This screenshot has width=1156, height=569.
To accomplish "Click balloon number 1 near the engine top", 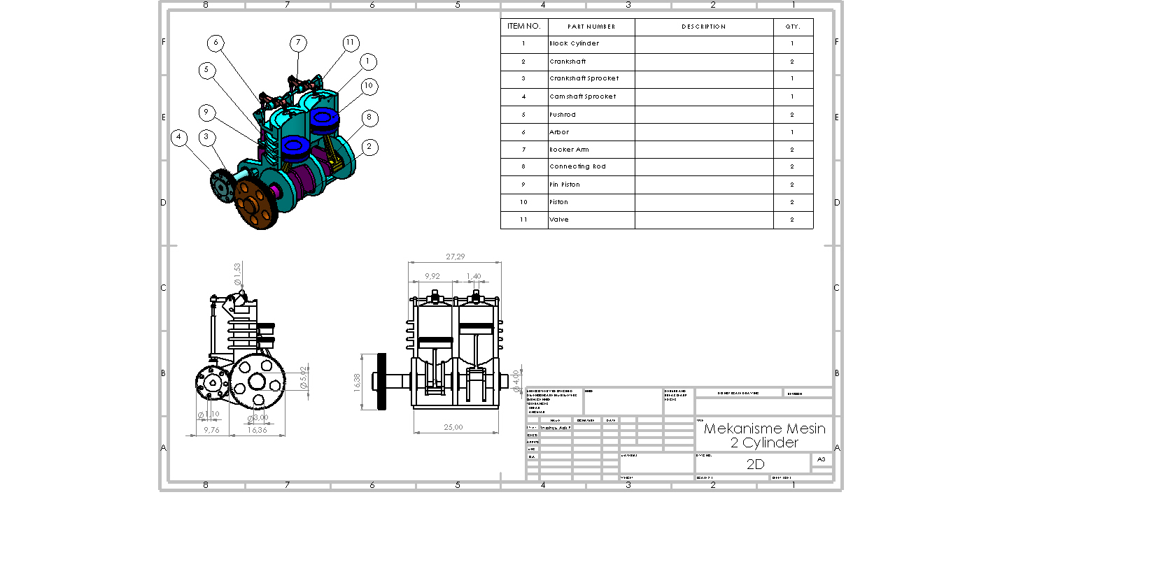I will 368,62.
